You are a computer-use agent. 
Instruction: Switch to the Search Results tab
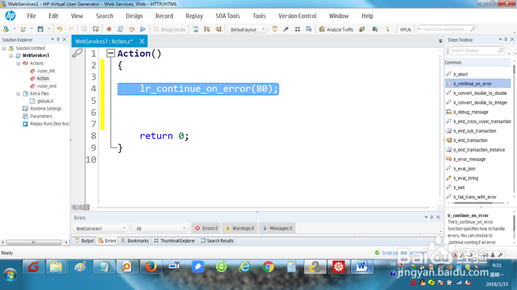pos(217,240)
